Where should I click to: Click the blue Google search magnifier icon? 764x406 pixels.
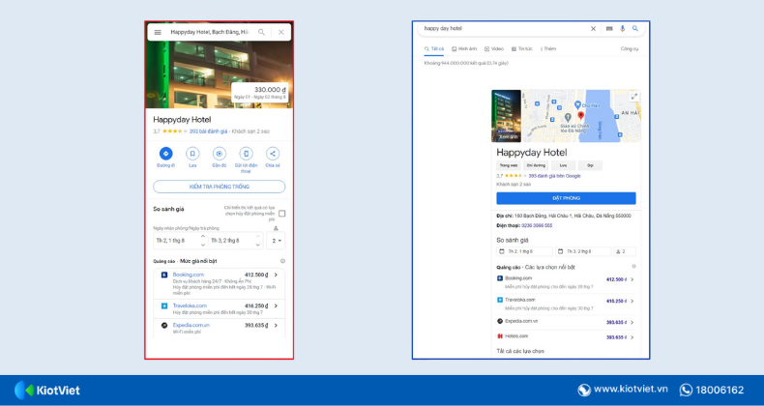[635, 29]
